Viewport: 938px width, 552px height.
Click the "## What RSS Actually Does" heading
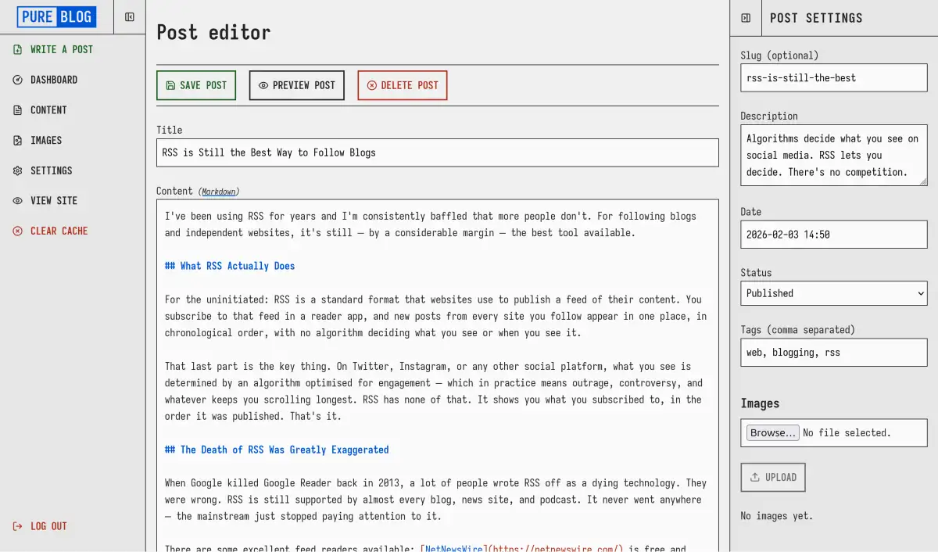tap(230, 266)
